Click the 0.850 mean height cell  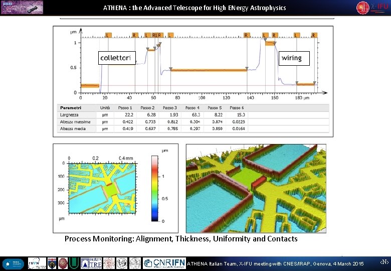[x=217, y=129]
